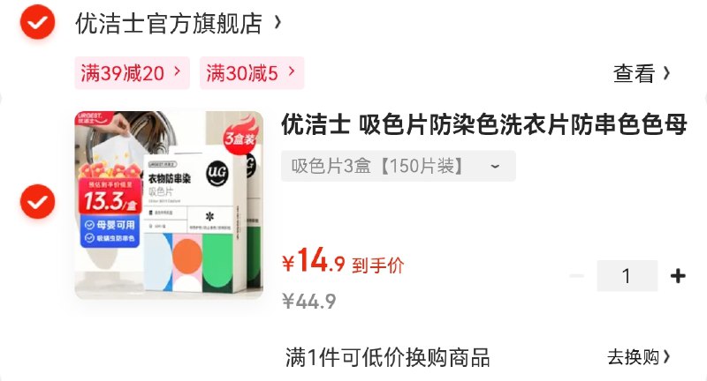Click 去换购 to redeem add-on items

(639, 357)
